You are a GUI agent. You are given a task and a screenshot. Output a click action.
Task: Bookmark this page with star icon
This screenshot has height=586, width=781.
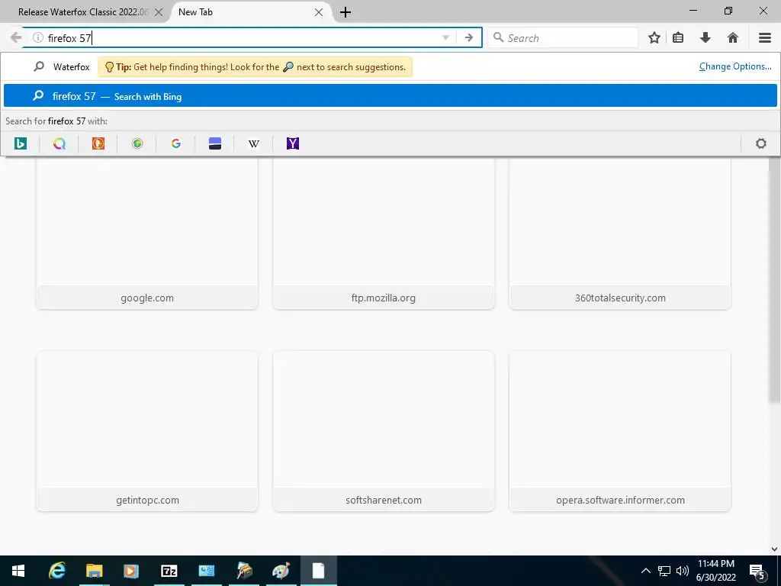click(x=654, y=37)
